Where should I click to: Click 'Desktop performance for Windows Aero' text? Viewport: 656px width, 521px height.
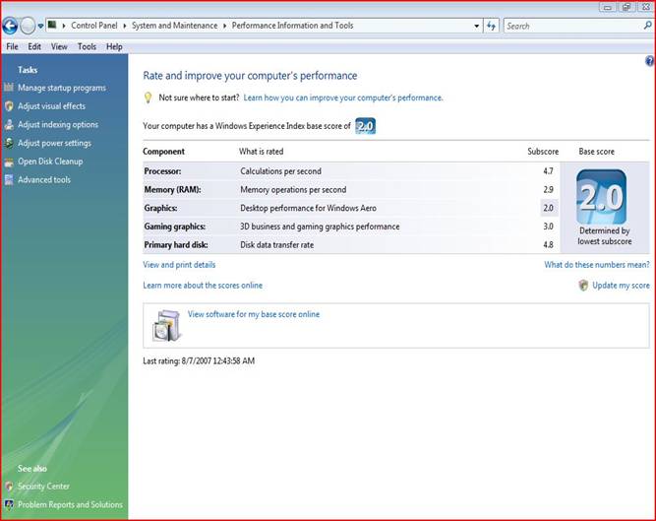[x=309, y=208]
